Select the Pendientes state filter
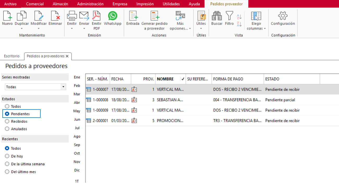 [x=7, y=114]
